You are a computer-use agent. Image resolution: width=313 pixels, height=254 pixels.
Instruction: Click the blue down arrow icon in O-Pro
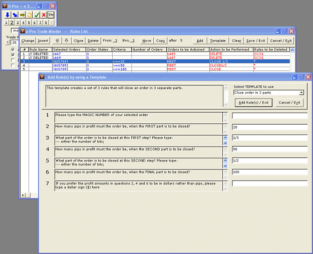(8, 15)
